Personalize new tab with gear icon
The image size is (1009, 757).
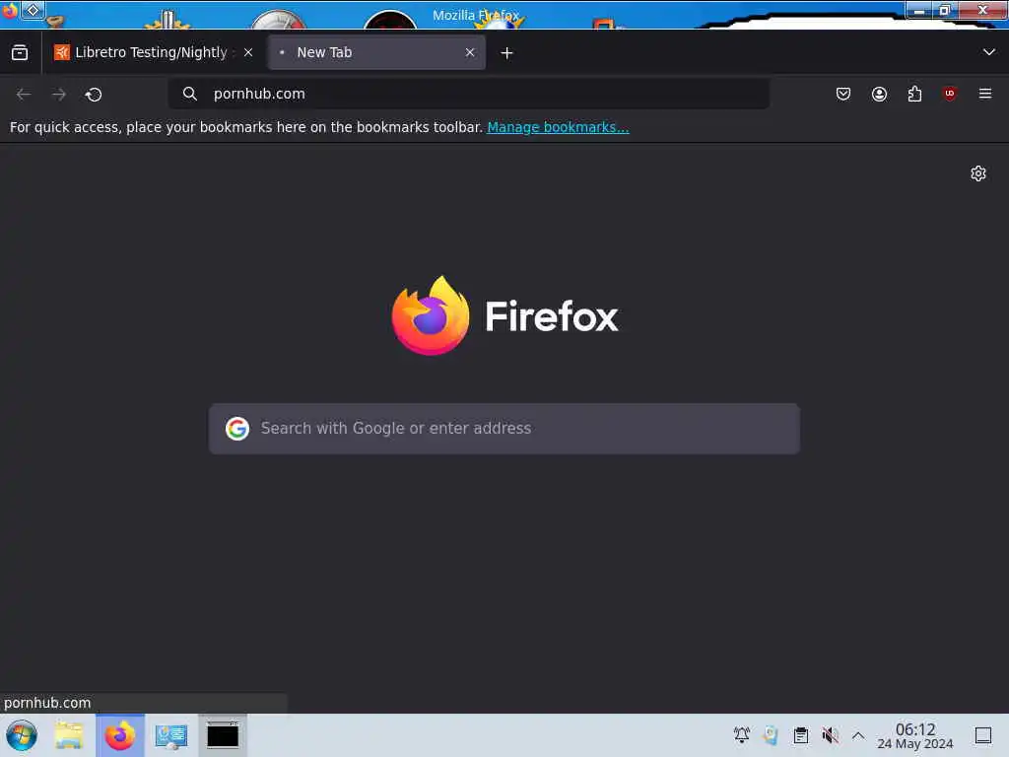pyautogui.click(x=978, y=173)
